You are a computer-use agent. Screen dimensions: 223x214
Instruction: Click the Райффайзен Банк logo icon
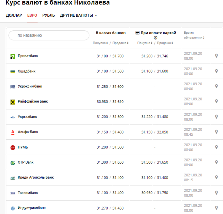coord(13,102)
